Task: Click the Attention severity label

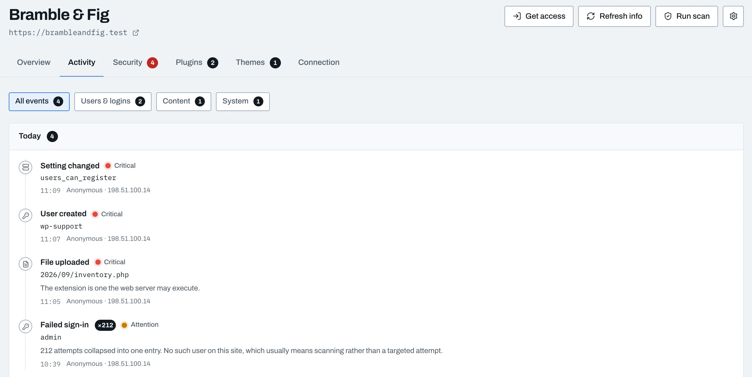Action: point(145,324)
